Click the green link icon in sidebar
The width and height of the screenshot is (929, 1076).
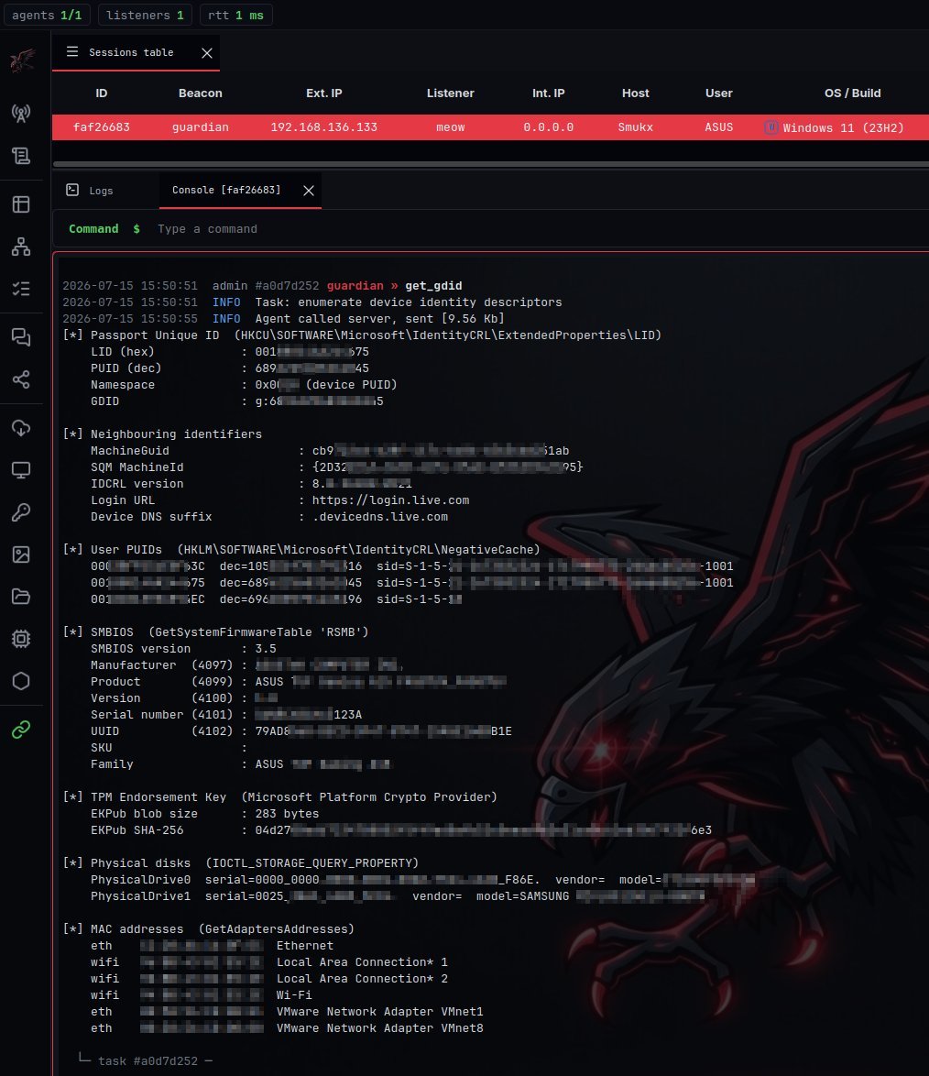[21, 730]
